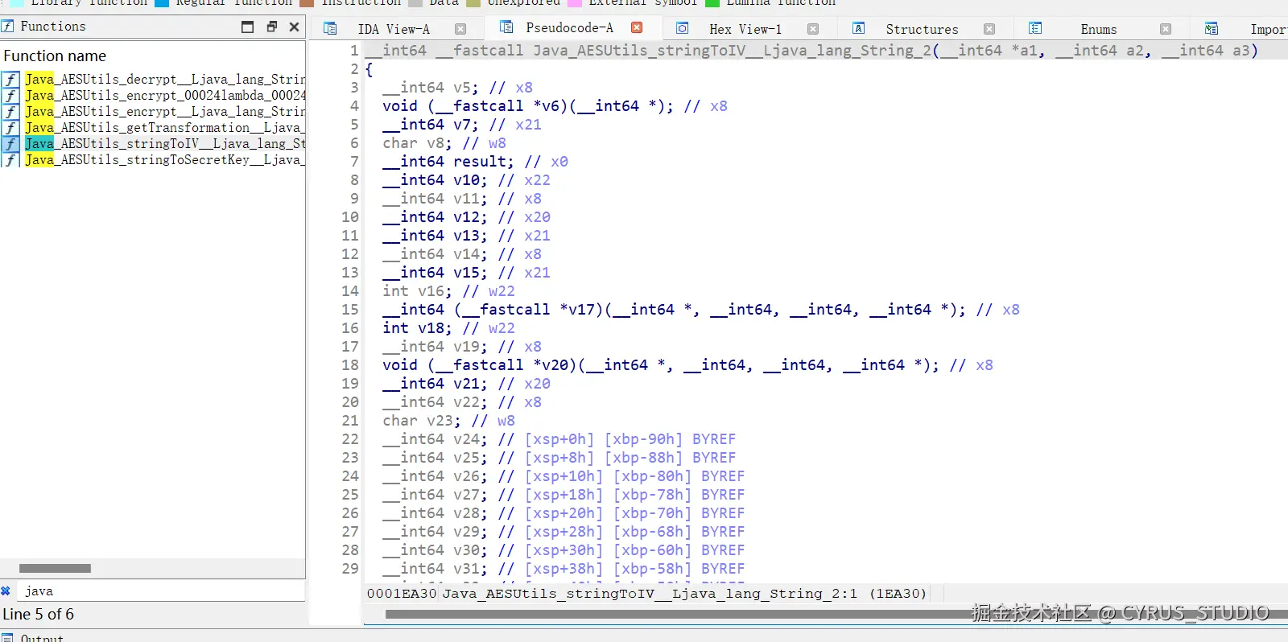Click v6 function pointer declaration

[555, 106]
